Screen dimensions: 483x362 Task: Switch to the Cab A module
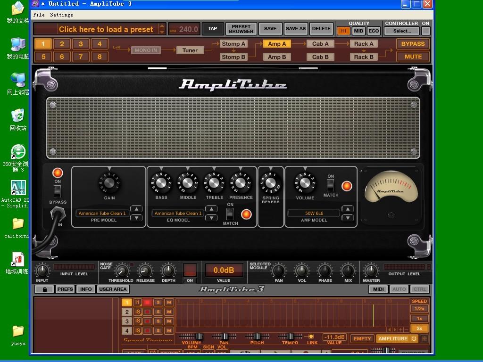(320, 44)
